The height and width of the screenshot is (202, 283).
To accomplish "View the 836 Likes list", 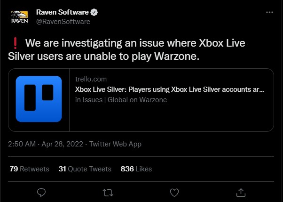I will (136, 169).
